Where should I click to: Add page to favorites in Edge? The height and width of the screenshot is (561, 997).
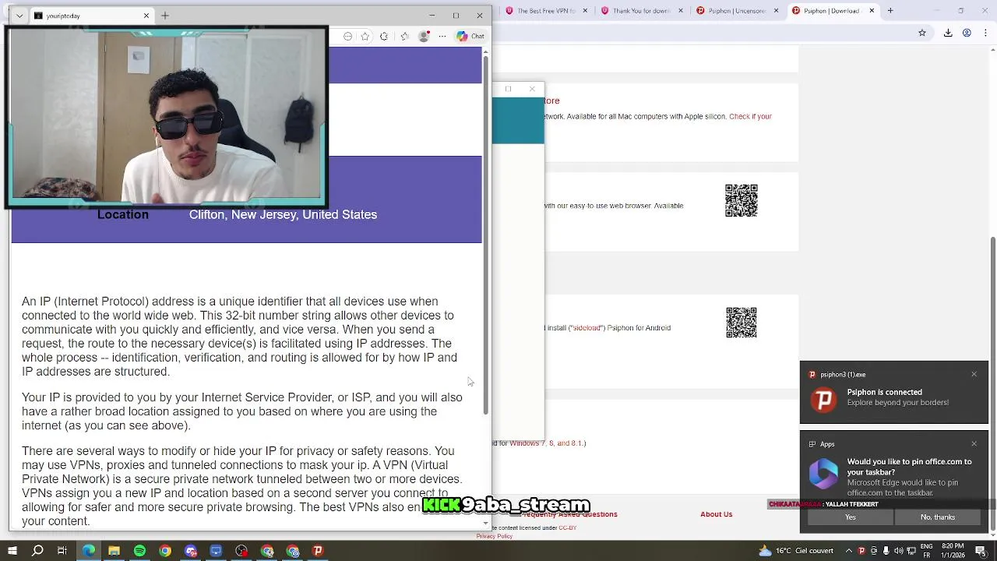click(365, 36)
